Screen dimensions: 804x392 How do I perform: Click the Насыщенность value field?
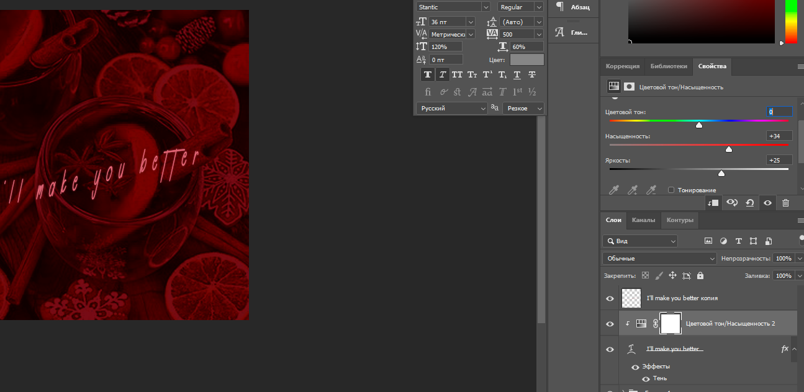pos(779,136)
